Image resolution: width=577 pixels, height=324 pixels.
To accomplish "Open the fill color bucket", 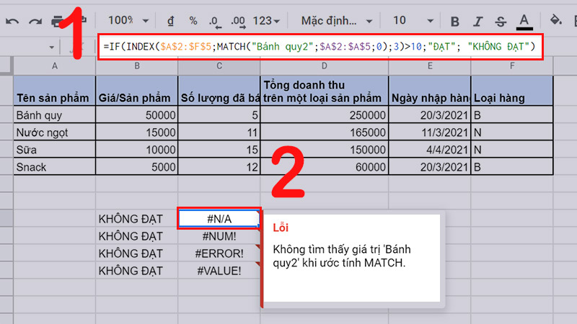I will pos(556,21).
